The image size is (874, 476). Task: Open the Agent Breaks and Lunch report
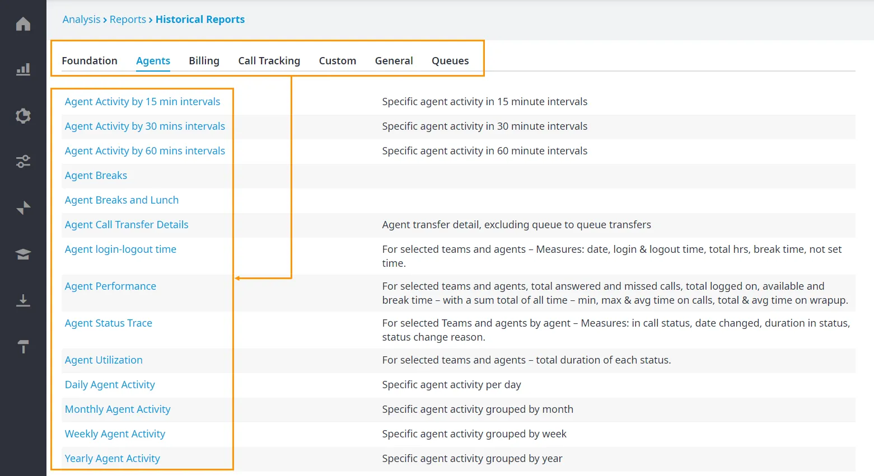pyautogui.click(x=121, y=200)
